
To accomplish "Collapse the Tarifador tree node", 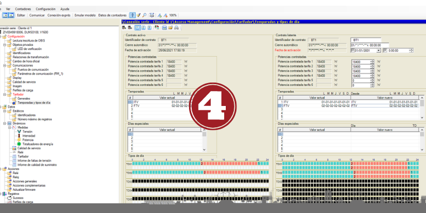I will (5, 94).
